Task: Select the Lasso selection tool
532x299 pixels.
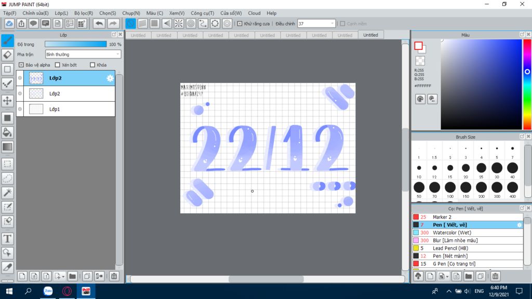Action: click(x=7, y=179)
